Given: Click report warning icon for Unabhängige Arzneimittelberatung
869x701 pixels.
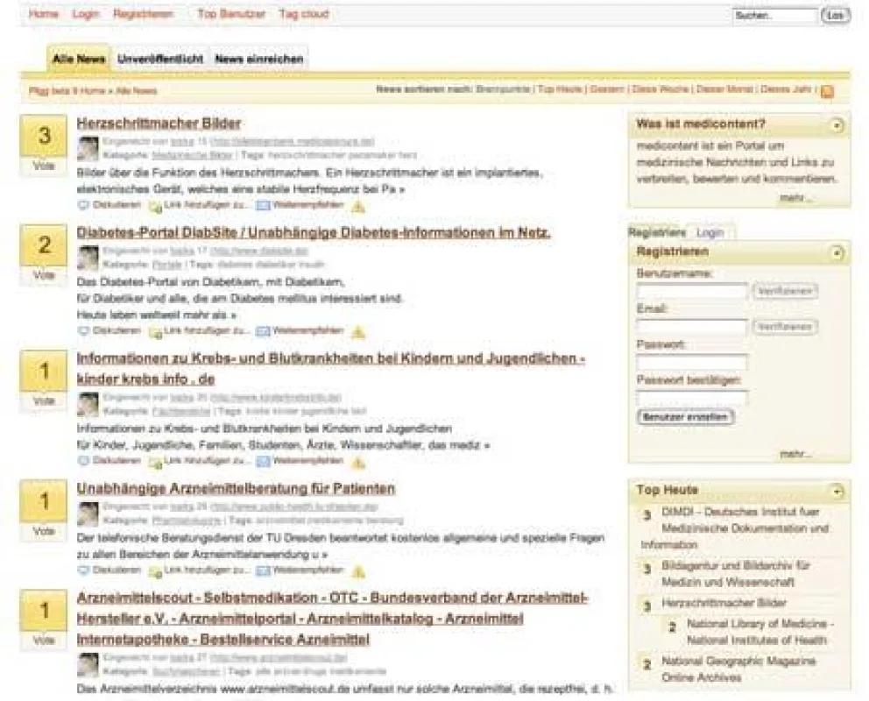Looking at the screenshot, I should (x=358, y=571).
